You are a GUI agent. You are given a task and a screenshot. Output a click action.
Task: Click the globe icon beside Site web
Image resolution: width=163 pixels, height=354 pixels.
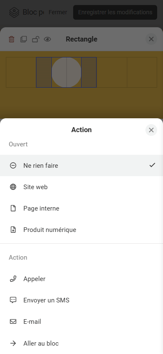tap(13, 187)
